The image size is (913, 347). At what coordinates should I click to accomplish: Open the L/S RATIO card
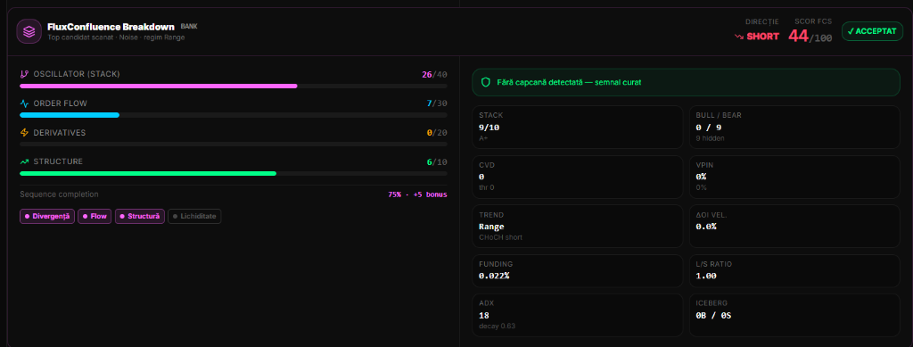point(794,270)
